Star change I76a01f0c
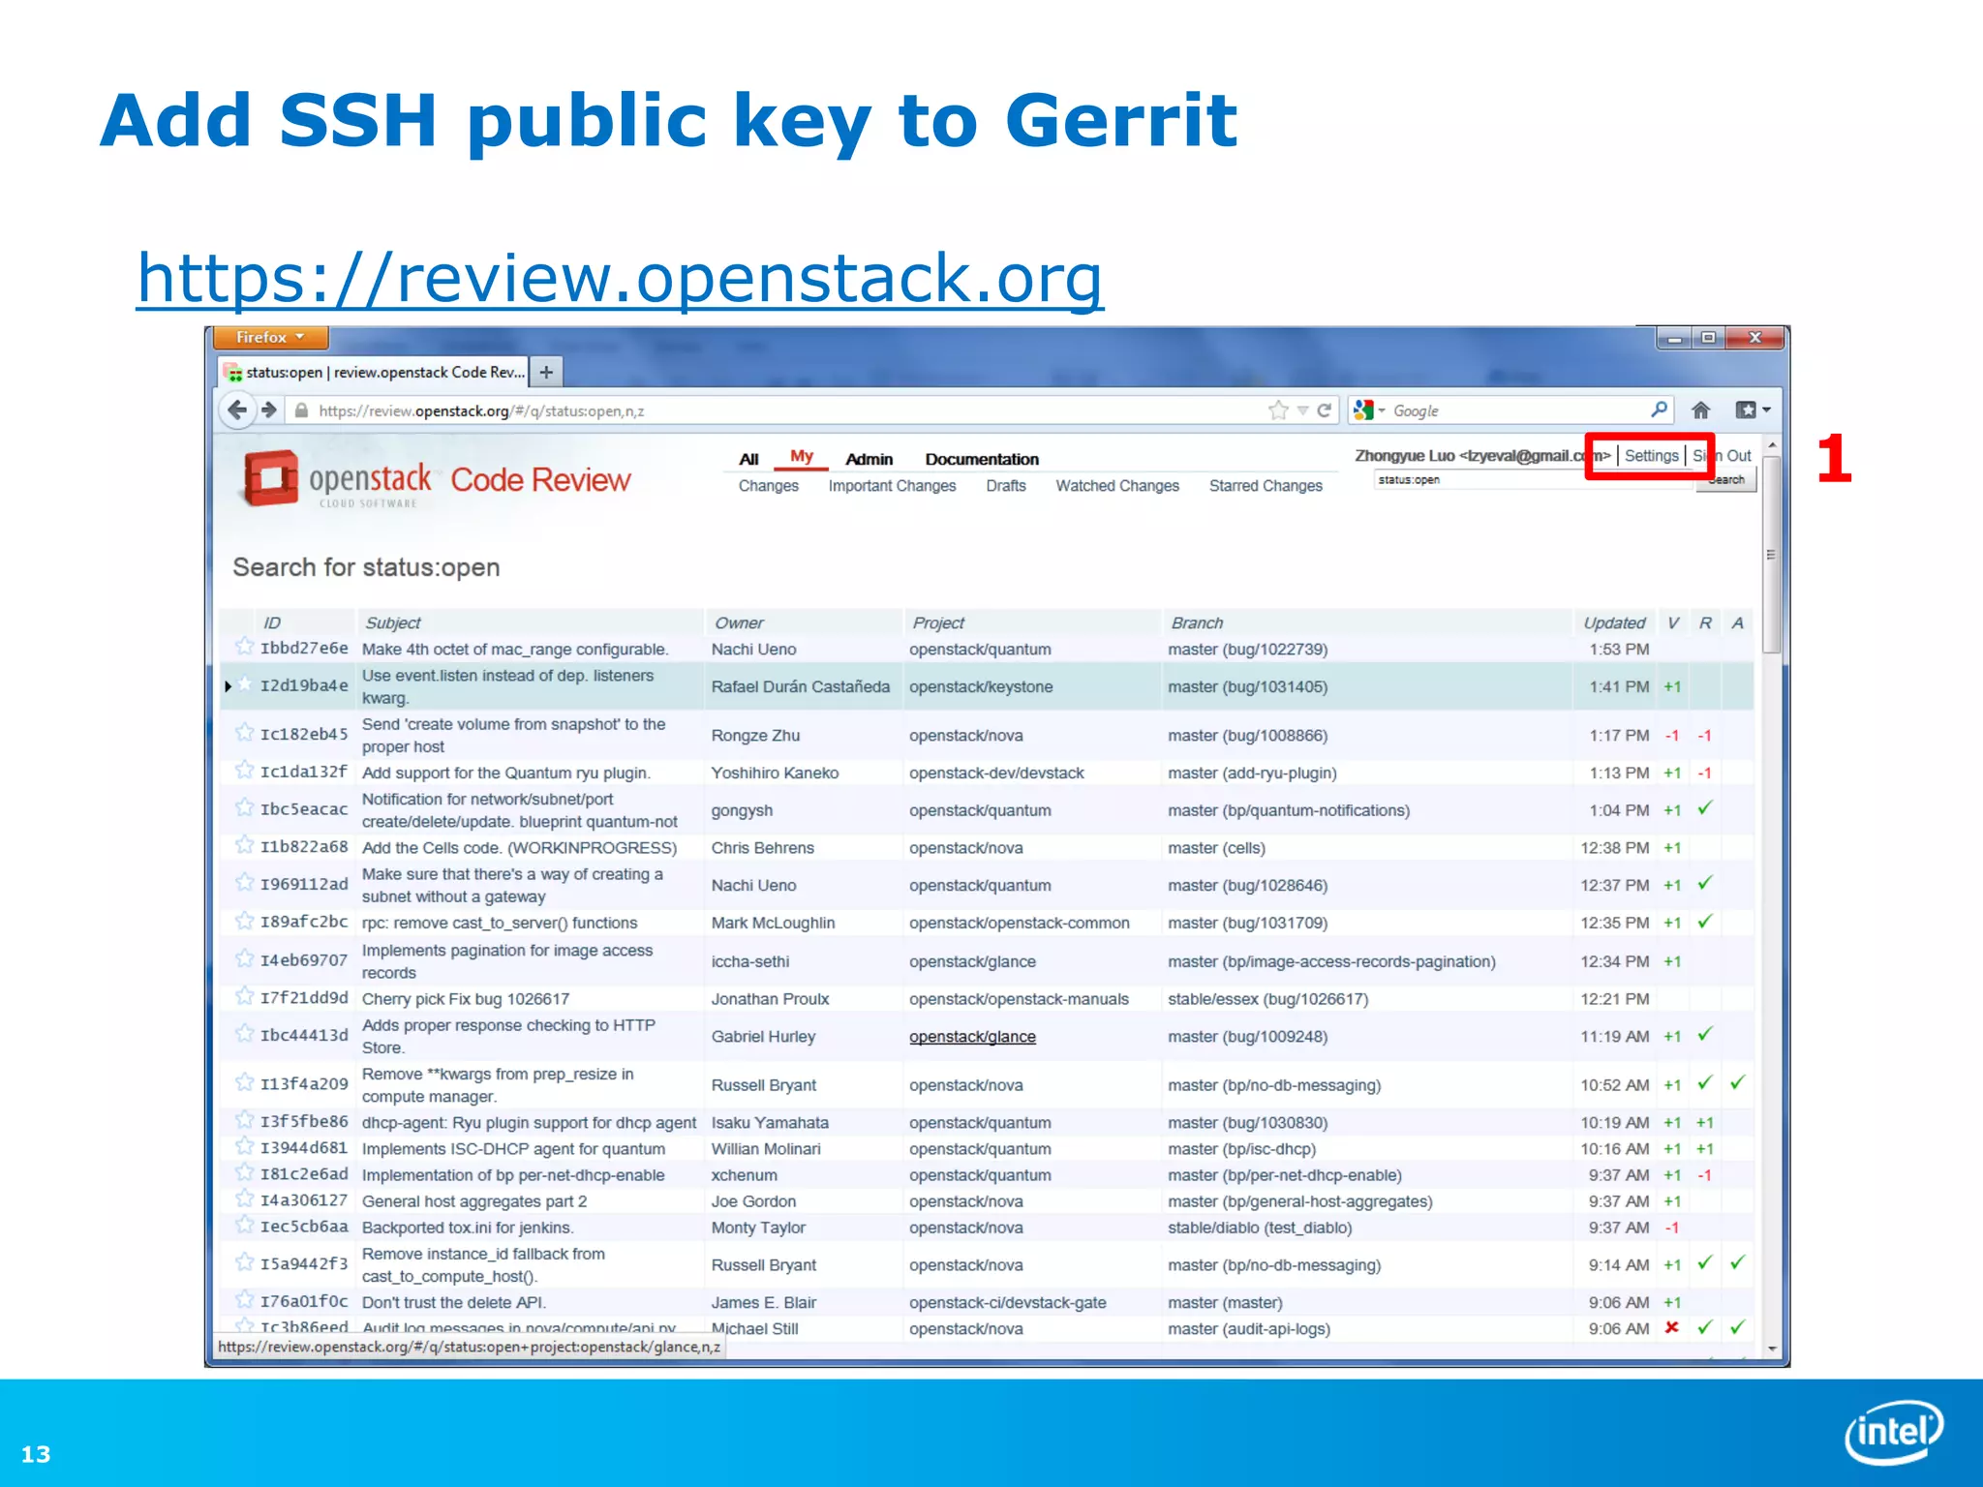 (245, 1300)
